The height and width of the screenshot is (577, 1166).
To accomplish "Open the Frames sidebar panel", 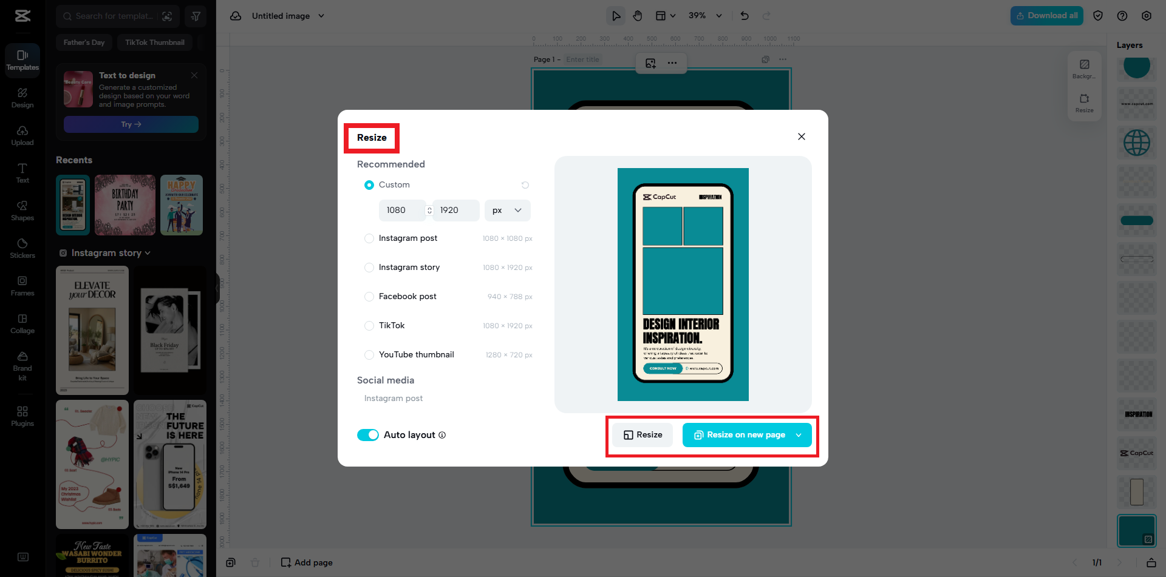I will (x=22, y=286).
